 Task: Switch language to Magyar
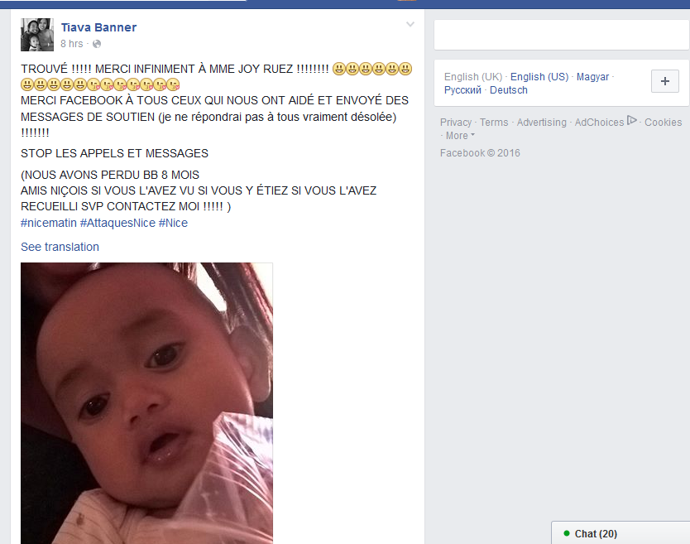coord(592,77)
